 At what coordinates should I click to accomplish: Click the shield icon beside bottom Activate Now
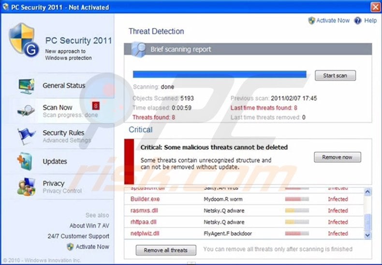70,247
